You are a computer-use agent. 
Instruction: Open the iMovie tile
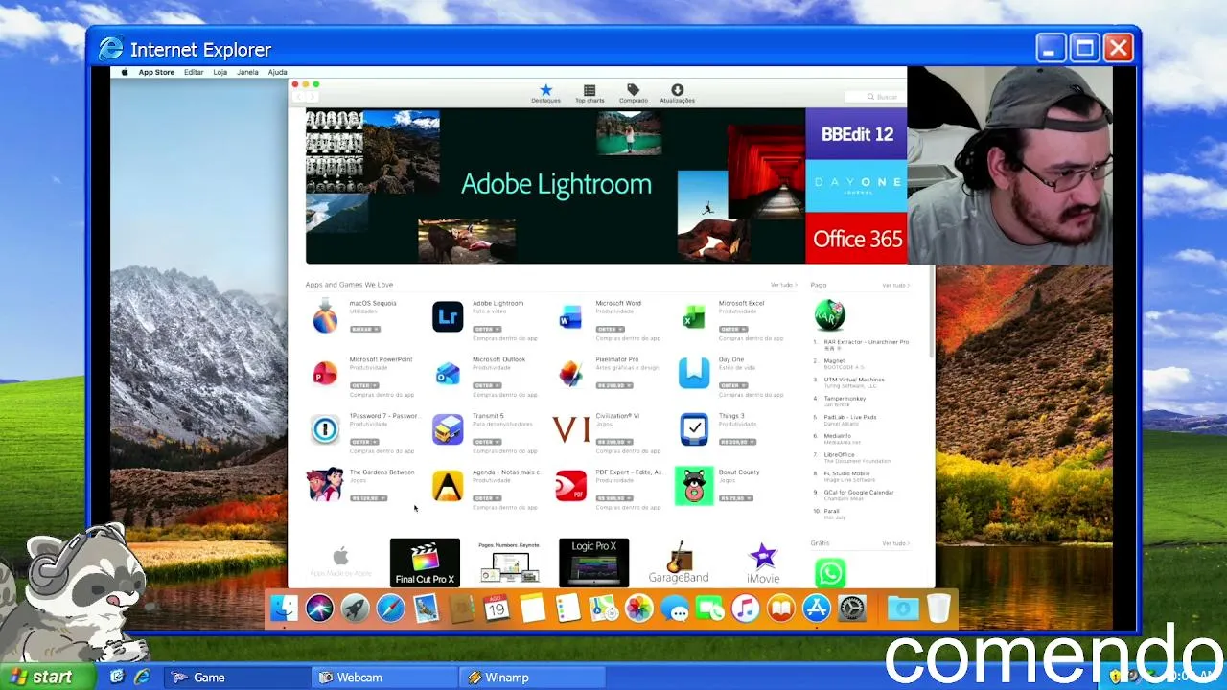763,563
